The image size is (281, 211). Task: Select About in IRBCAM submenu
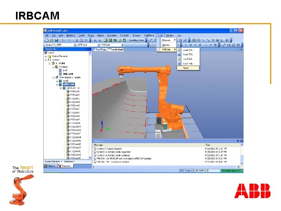[188, 68]
